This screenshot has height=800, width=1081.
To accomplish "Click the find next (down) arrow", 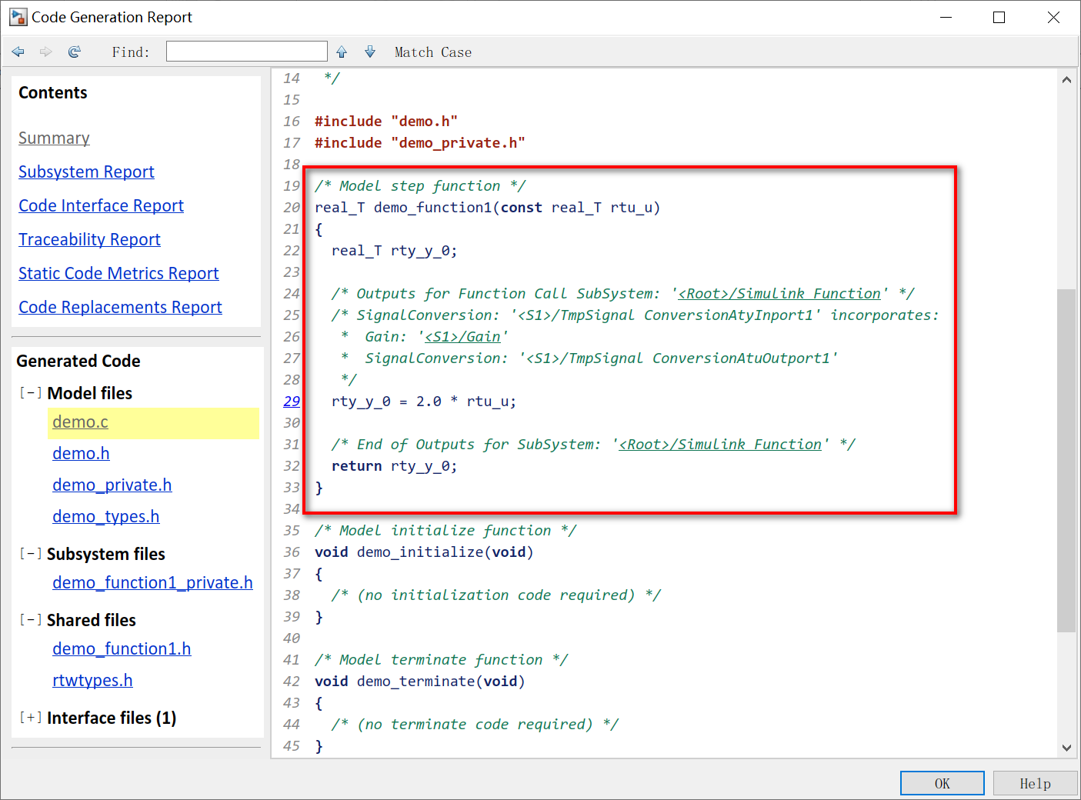I will pos(370,52).
